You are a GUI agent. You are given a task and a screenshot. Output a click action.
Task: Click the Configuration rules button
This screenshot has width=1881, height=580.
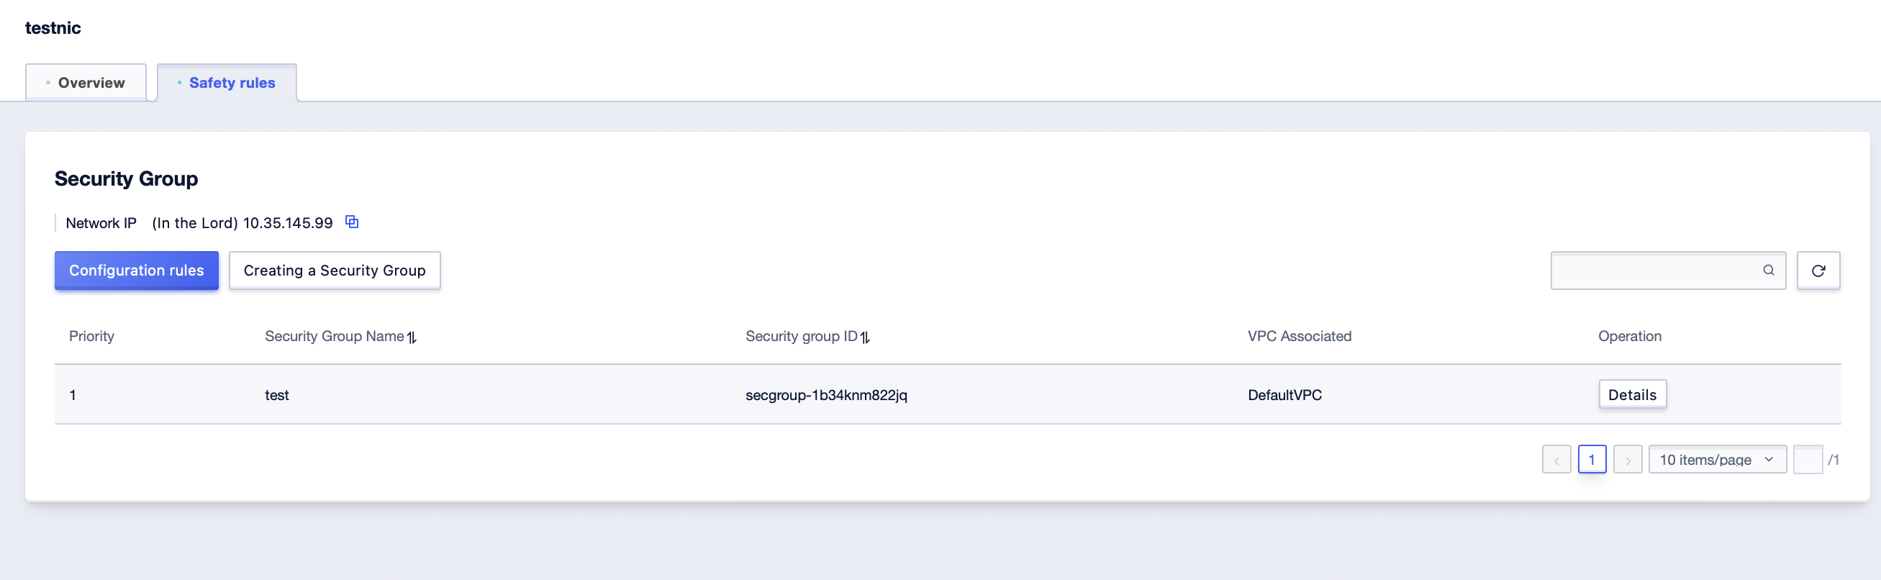coord(137,271)
